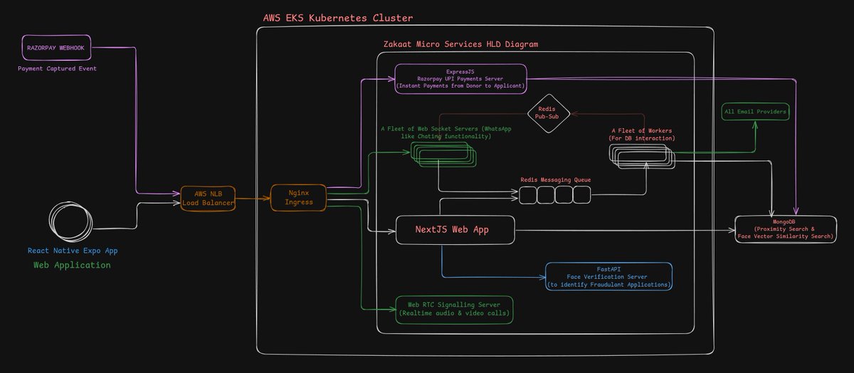Select the stacked Workers boxes
This screenshot has height=373, width=854.
(x=640, y=157)
